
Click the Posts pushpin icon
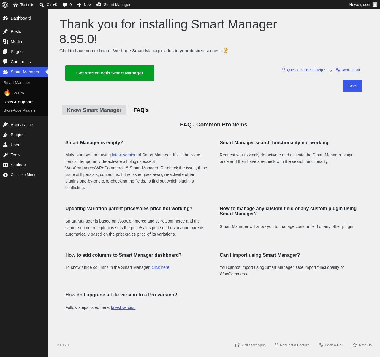pyautogui.click(x=5, y=31)
